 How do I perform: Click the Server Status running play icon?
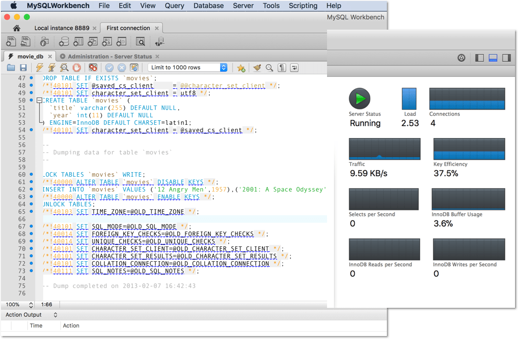click(359, 98)
